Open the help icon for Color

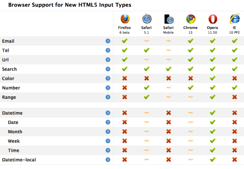coord(108,79)
